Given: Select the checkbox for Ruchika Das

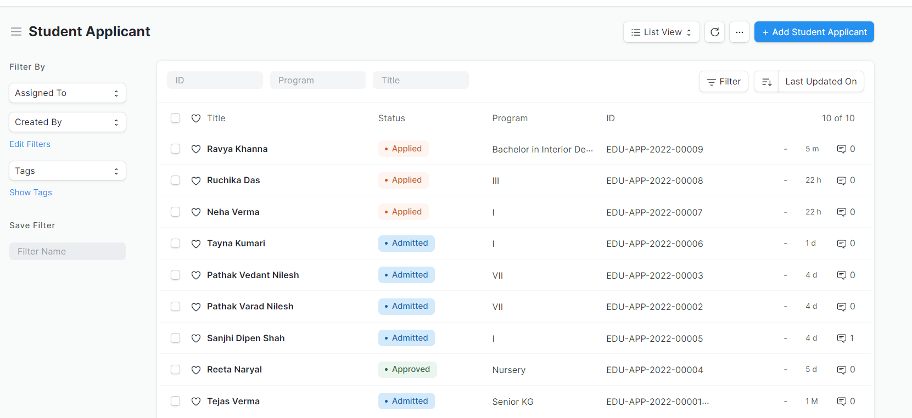Looking at the screenshot, I should tap(175, 180).
